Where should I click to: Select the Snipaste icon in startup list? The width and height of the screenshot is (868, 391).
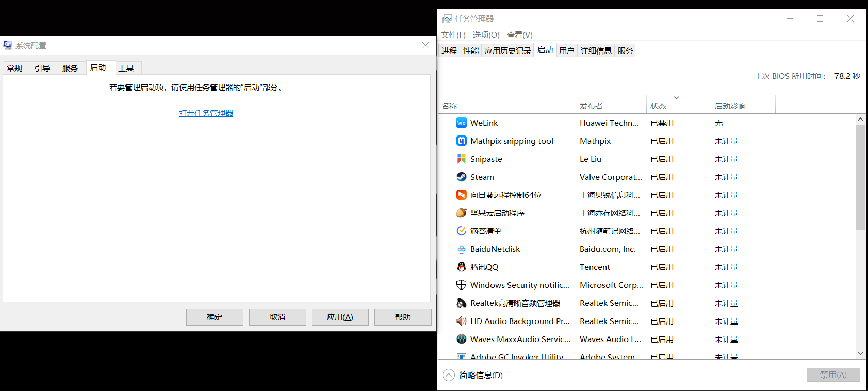tap(462, 159)
